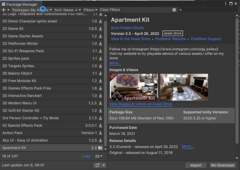This screenshot has width=240, height=170.
Task: Download the 2D Demo Character sprite sheet package
Action: [x=100, y=21]
